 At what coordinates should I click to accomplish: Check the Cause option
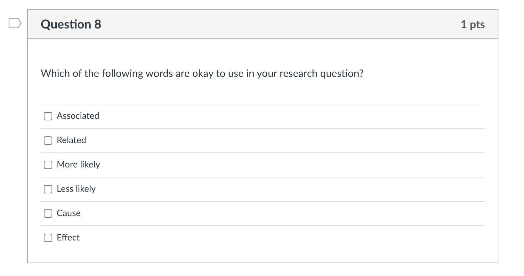pos(48,213)
